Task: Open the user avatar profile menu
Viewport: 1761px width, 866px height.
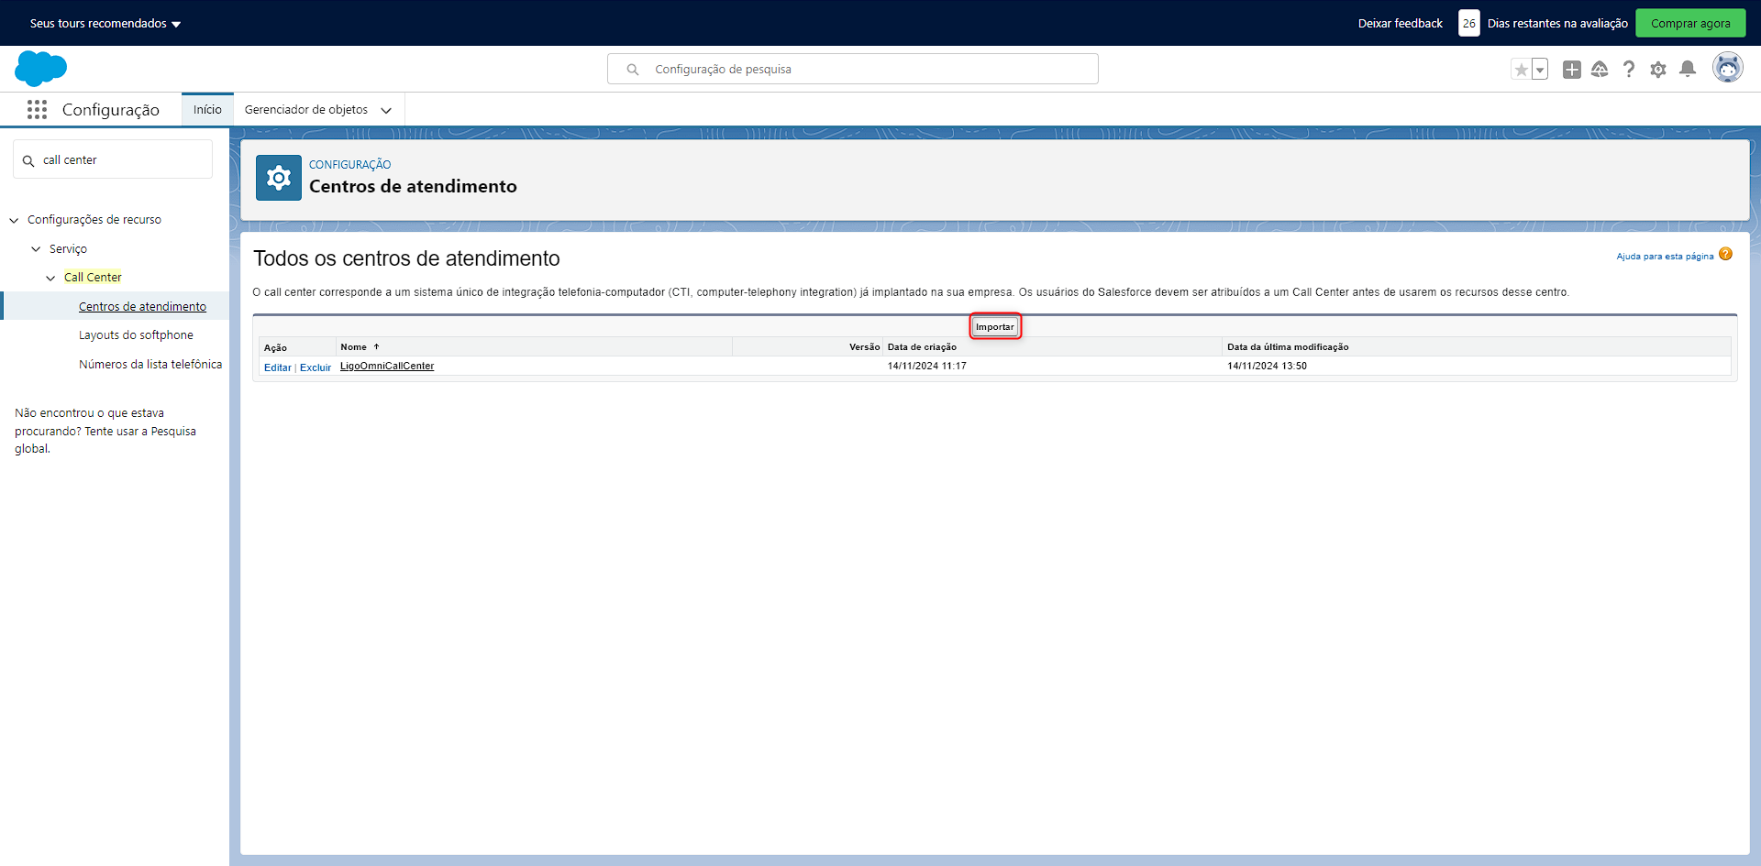Action: 1728,69
